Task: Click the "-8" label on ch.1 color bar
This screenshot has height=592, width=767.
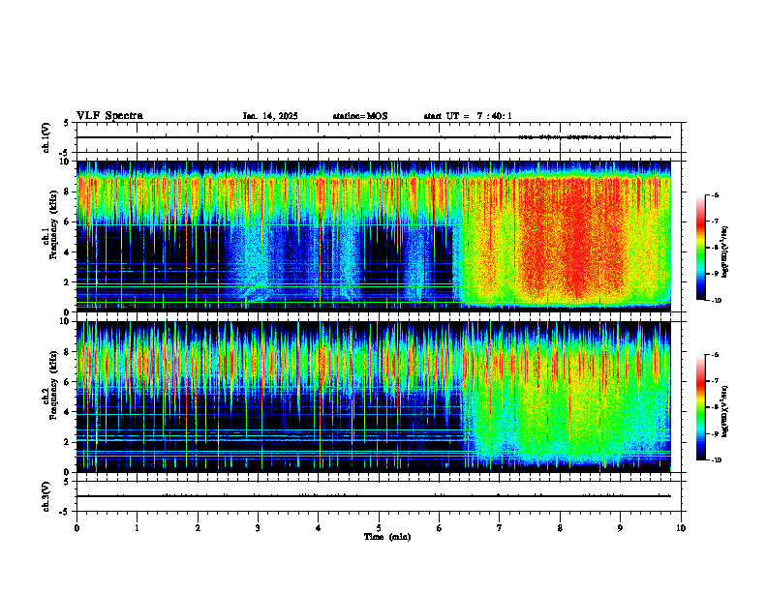Action: click(715, 248)
